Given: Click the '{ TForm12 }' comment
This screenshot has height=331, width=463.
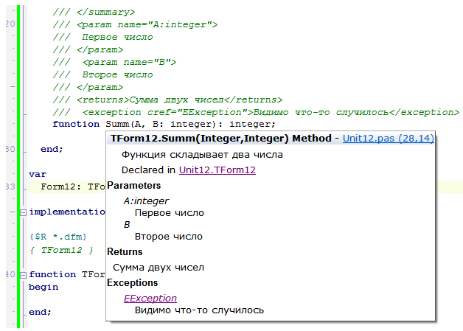Looking at the screenshot, I should (x=61, y=250).
